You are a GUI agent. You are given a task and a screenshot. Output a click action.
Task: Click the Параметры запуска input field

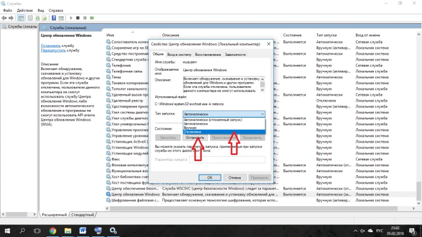coord(227,160)
